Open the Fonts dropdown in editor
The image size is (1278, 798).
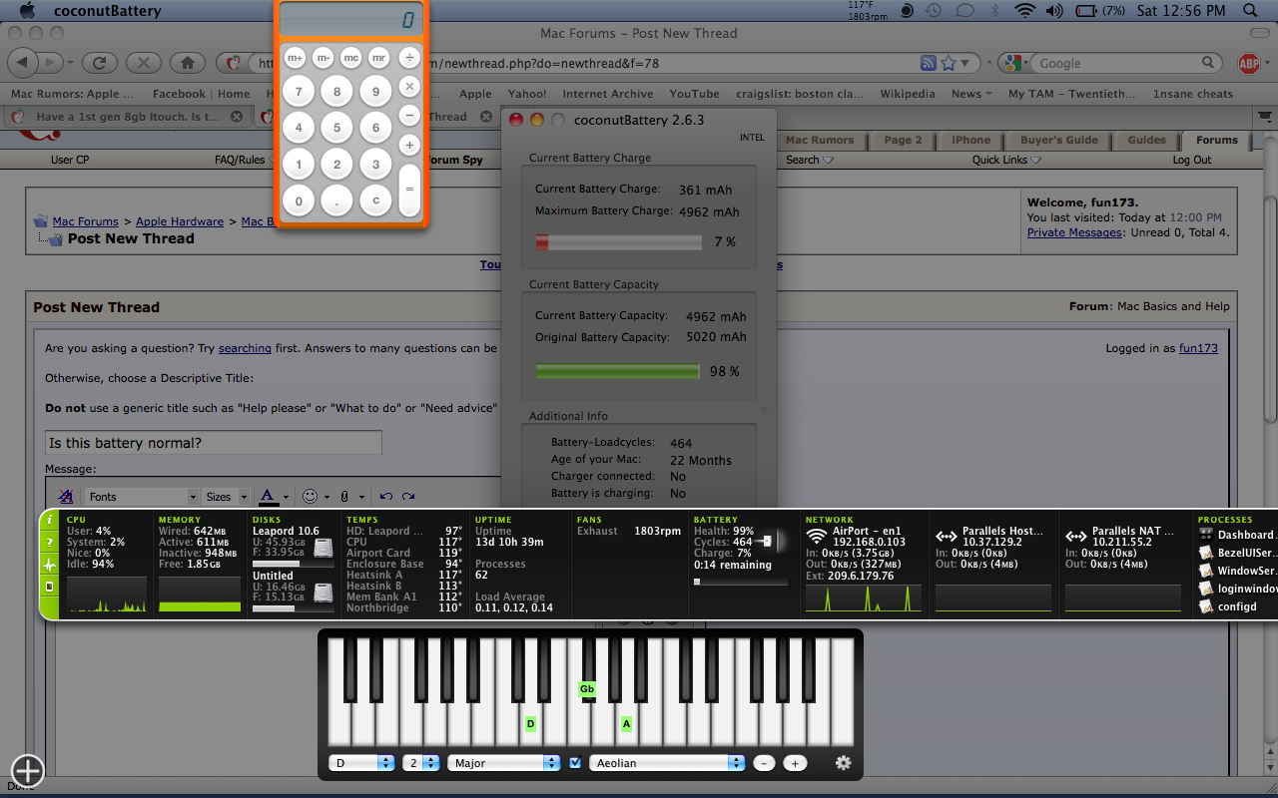[x=142, y=496]
